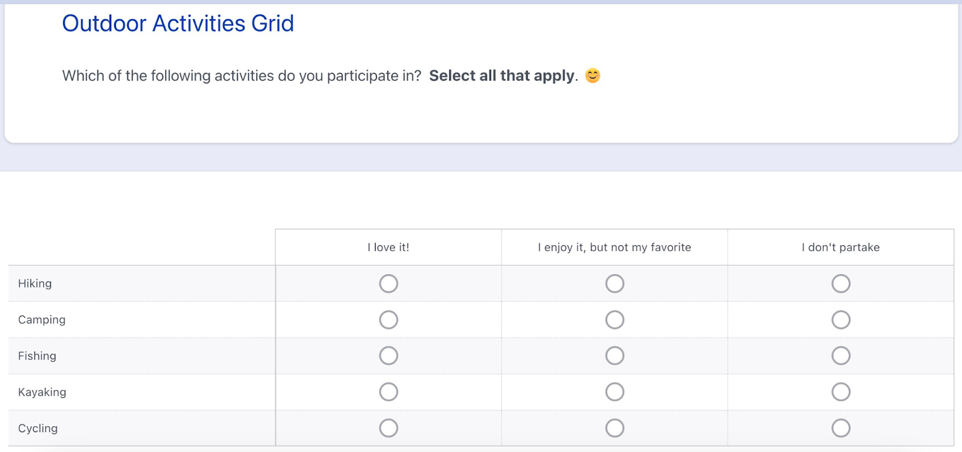Select 'I love it!' for Hiking
The image size is (962, 452).
388,284
